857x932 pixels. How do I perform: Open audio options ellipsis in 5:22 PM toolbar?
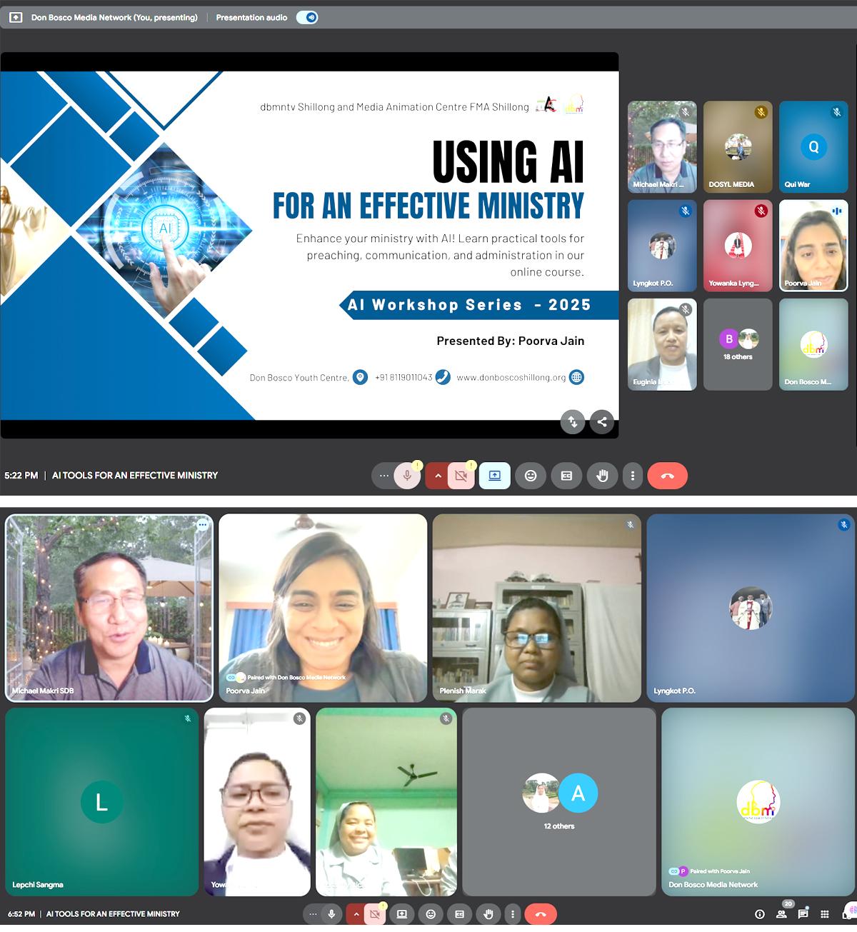[384, 476]
